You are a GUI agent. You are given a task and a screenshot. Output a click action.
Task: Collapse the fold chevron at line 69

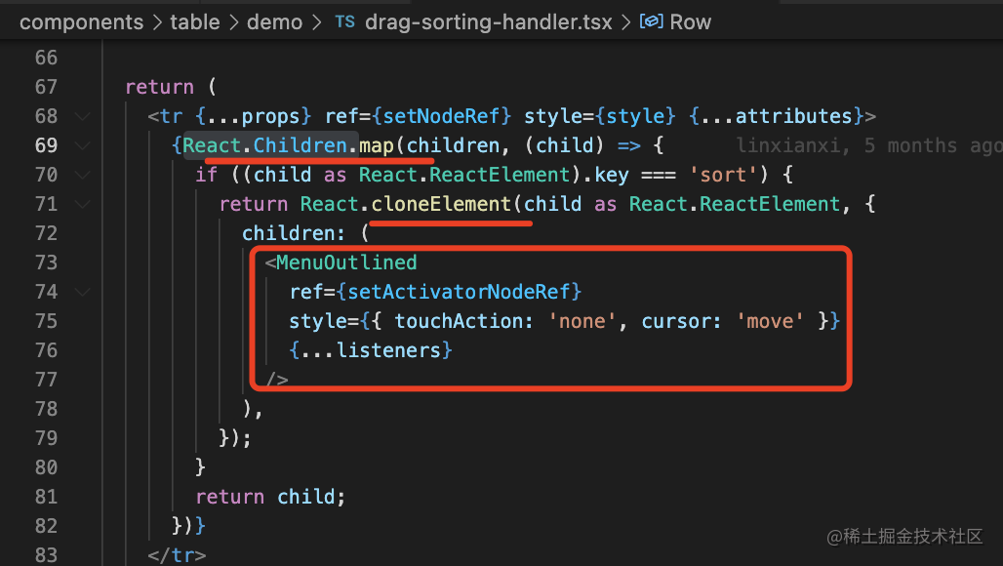point(82,145)
